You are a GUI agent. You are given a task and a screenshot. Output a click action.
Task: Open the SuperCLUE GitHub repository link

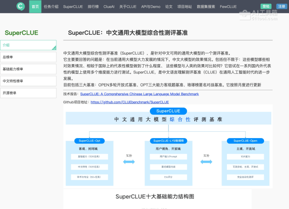tap(130, 102)
